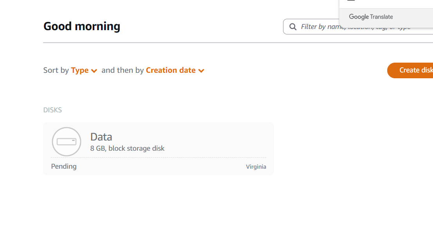Click the 'and then by' label text

[x=123, y=70]
